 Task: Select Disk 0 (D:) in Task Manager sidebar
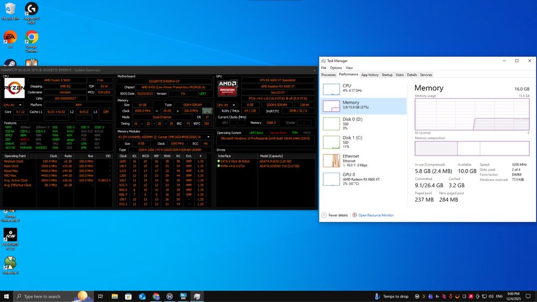click(364, 123)
